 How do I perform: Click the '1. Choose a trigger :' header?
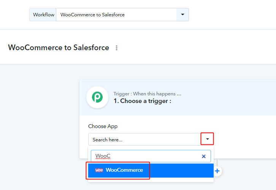(x=143, y=101)
